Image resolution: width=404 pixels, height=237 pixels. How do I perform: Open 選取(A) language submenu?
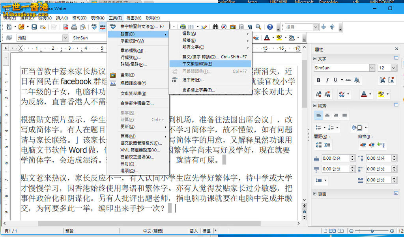coord(210,34)
